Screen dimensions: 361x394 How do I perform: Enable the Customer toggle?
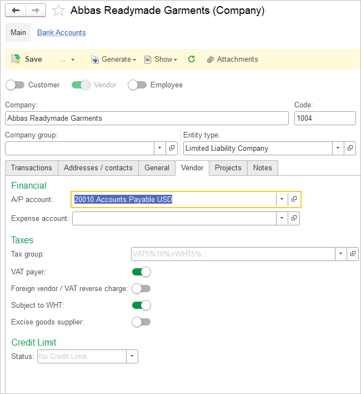click(16, 85)
